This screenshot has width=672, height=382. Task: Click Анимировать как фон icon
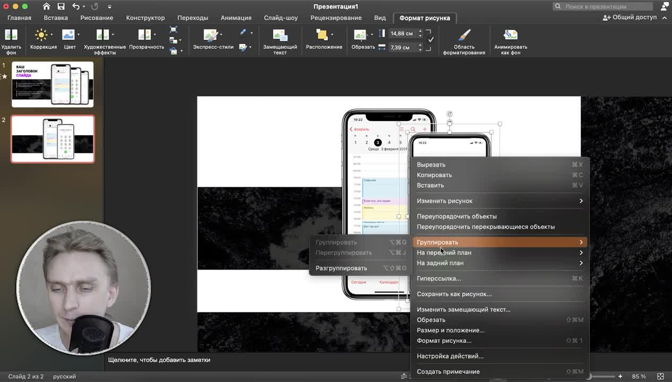click(511, 35)
